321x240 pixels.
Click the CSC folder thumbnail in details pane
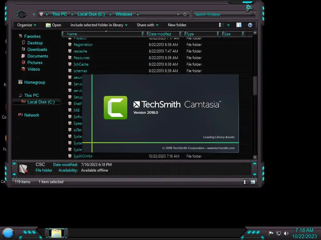[23, 168]
